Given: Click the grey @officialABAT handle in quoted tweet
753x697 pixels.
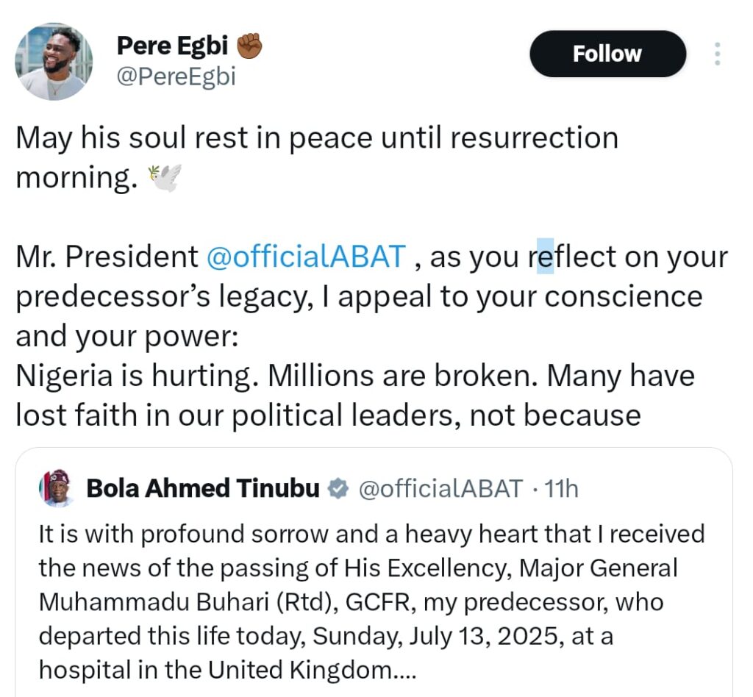Looking at the screenshot, I should [440, 488].
